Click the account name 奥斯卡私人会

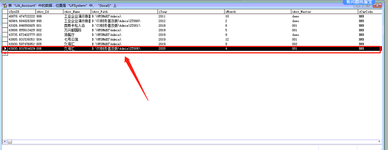coord(75,26)
